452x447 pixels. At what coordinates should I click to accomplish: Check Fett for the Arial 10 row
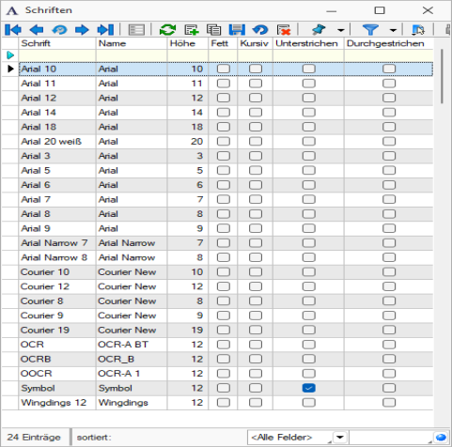pyautogui.click(x=224, y=69)
